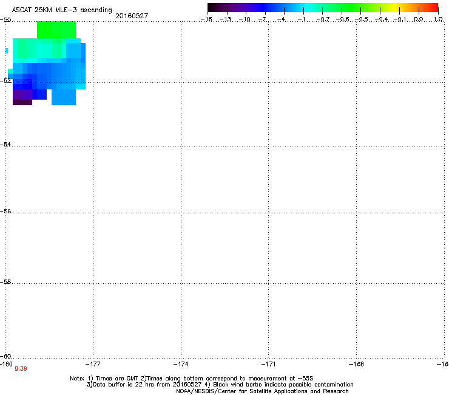Click the date label '20160527' under the title
The height and width of the screenshot is (395, 449).
[x=132, y=16]
